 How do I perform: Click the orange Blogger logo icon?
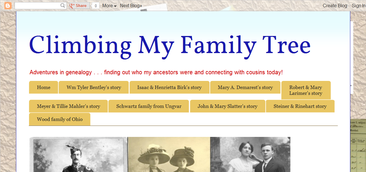pyautogui.click(x=8, y=5)
